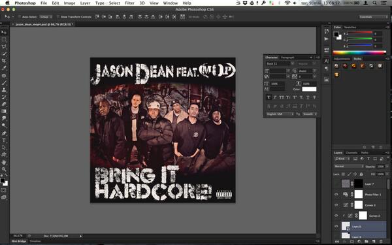Select the Lasso tool
The width and height of the screenshot is (392, 245).
pos(4,46)
